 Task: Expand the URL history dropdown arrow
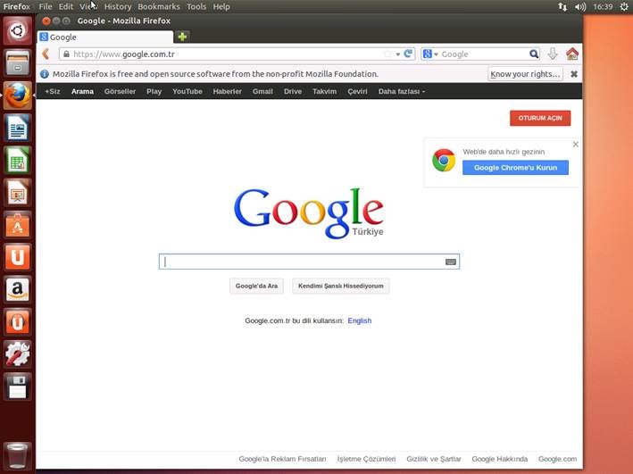(x=397, y=54)
